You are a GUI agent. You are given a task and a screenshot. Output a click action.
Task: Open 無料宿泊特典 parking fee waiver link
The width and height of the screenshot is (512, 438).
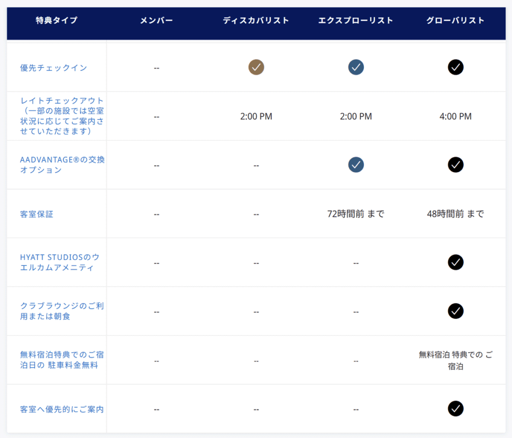(61, 359)
